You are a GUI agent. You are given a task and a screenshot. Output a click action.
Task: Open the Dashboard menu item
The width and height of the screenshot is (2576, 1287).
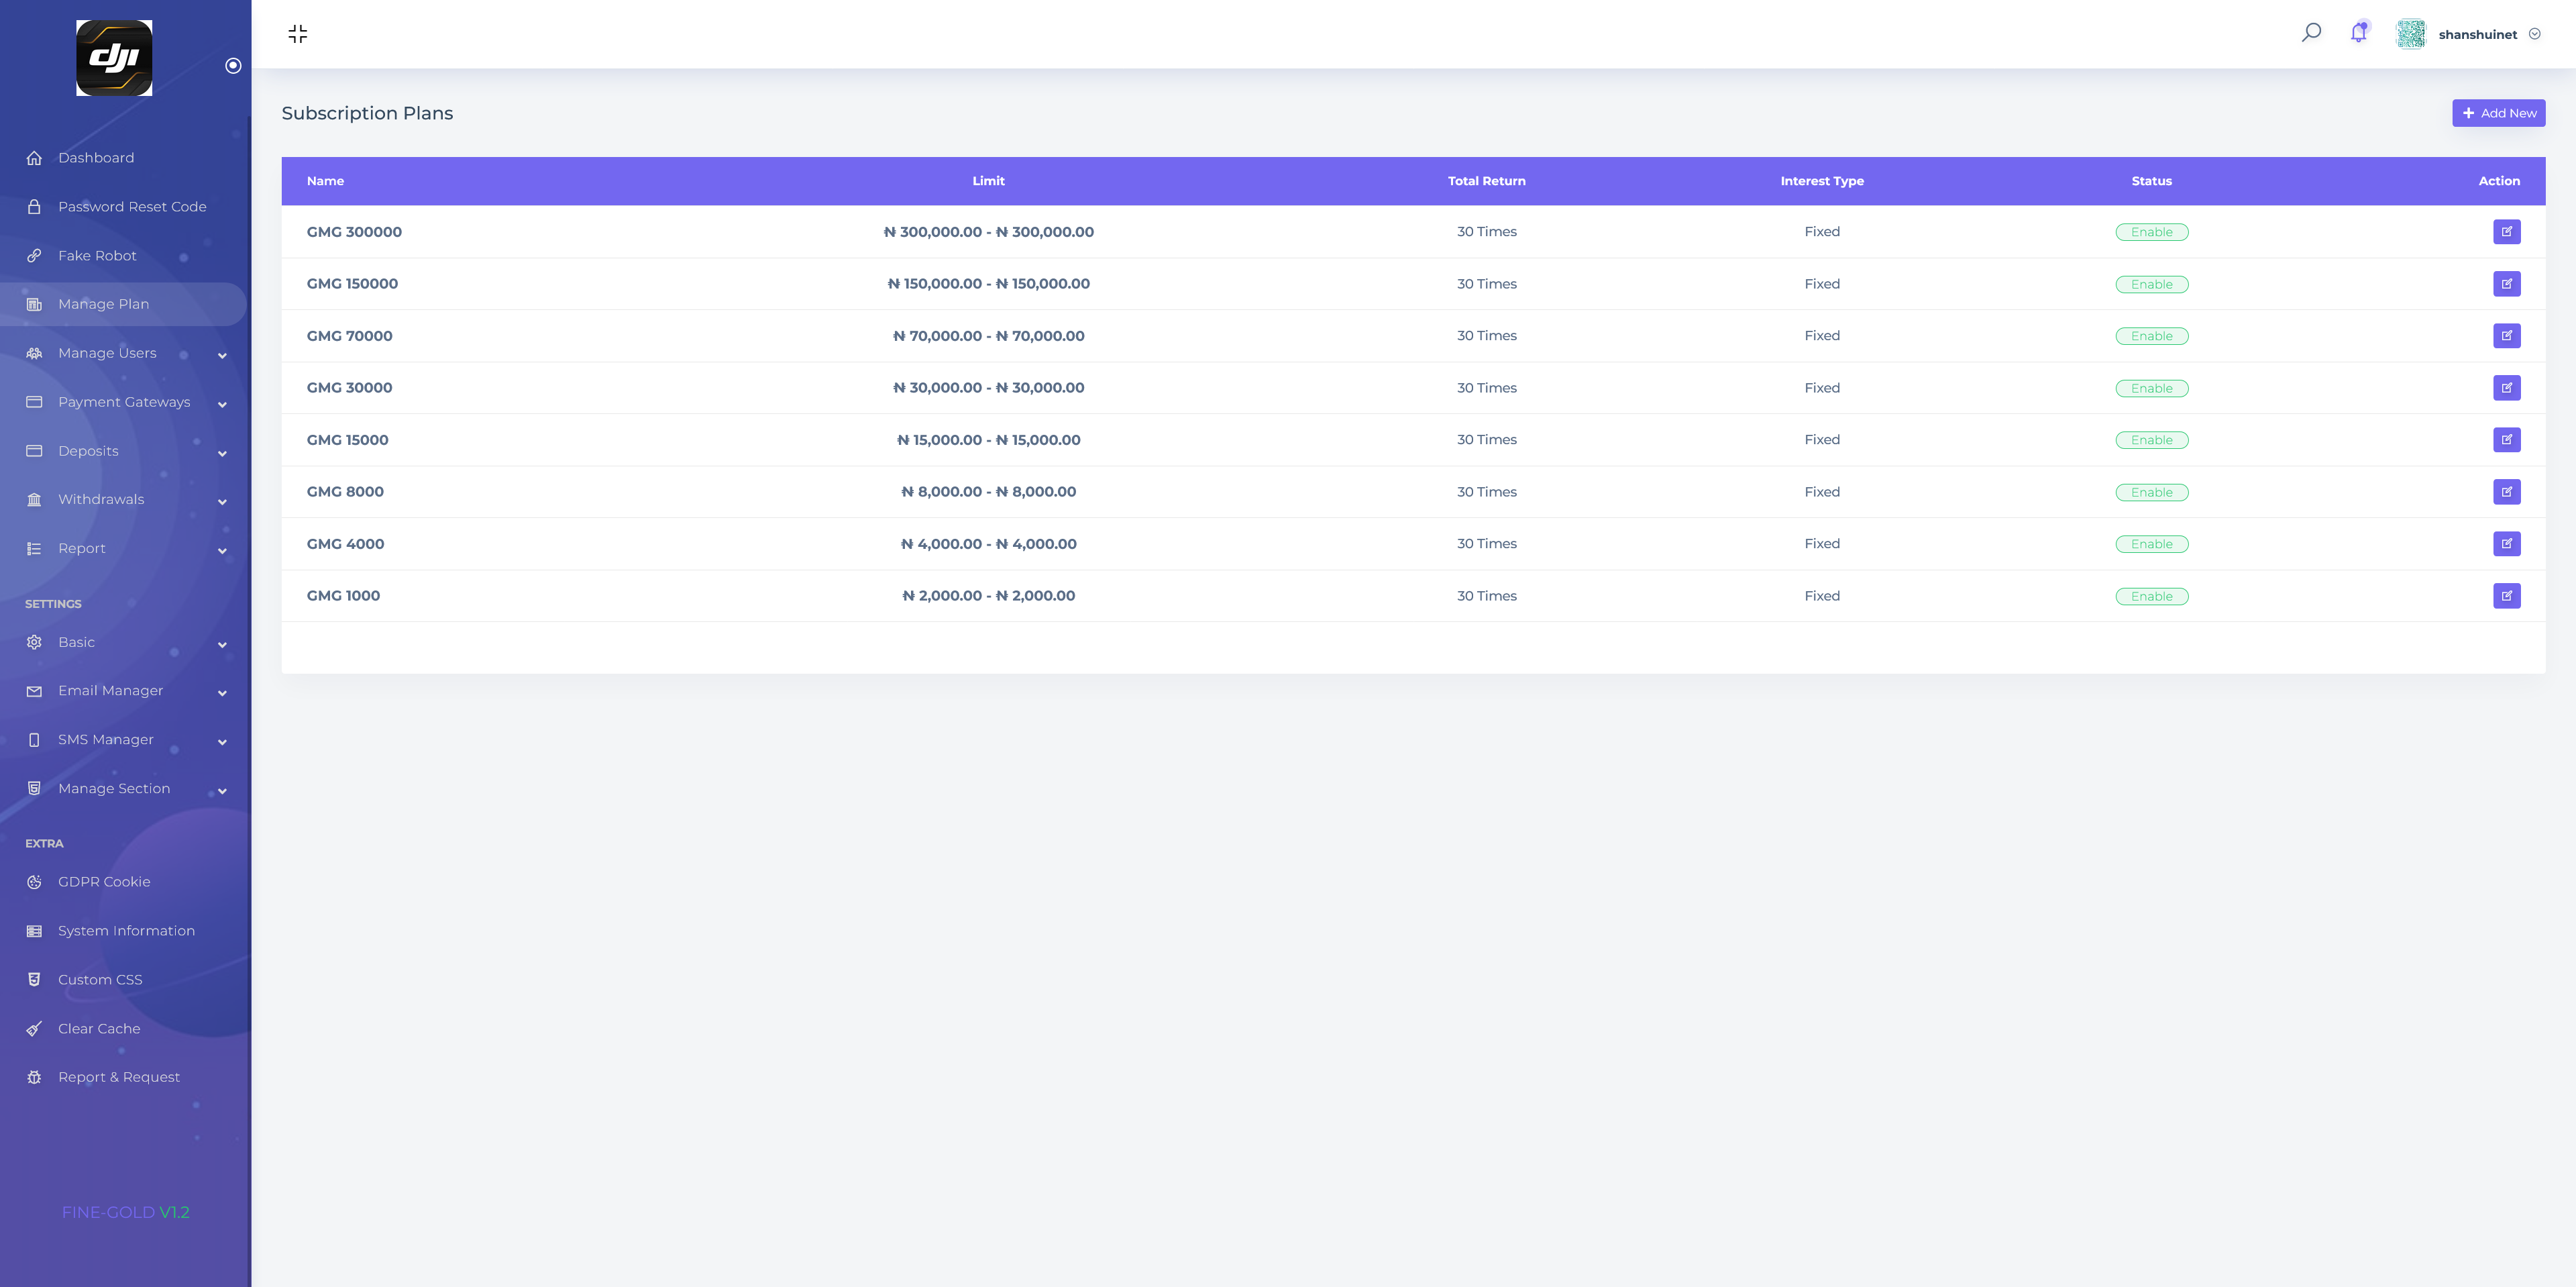coord(96,158)
